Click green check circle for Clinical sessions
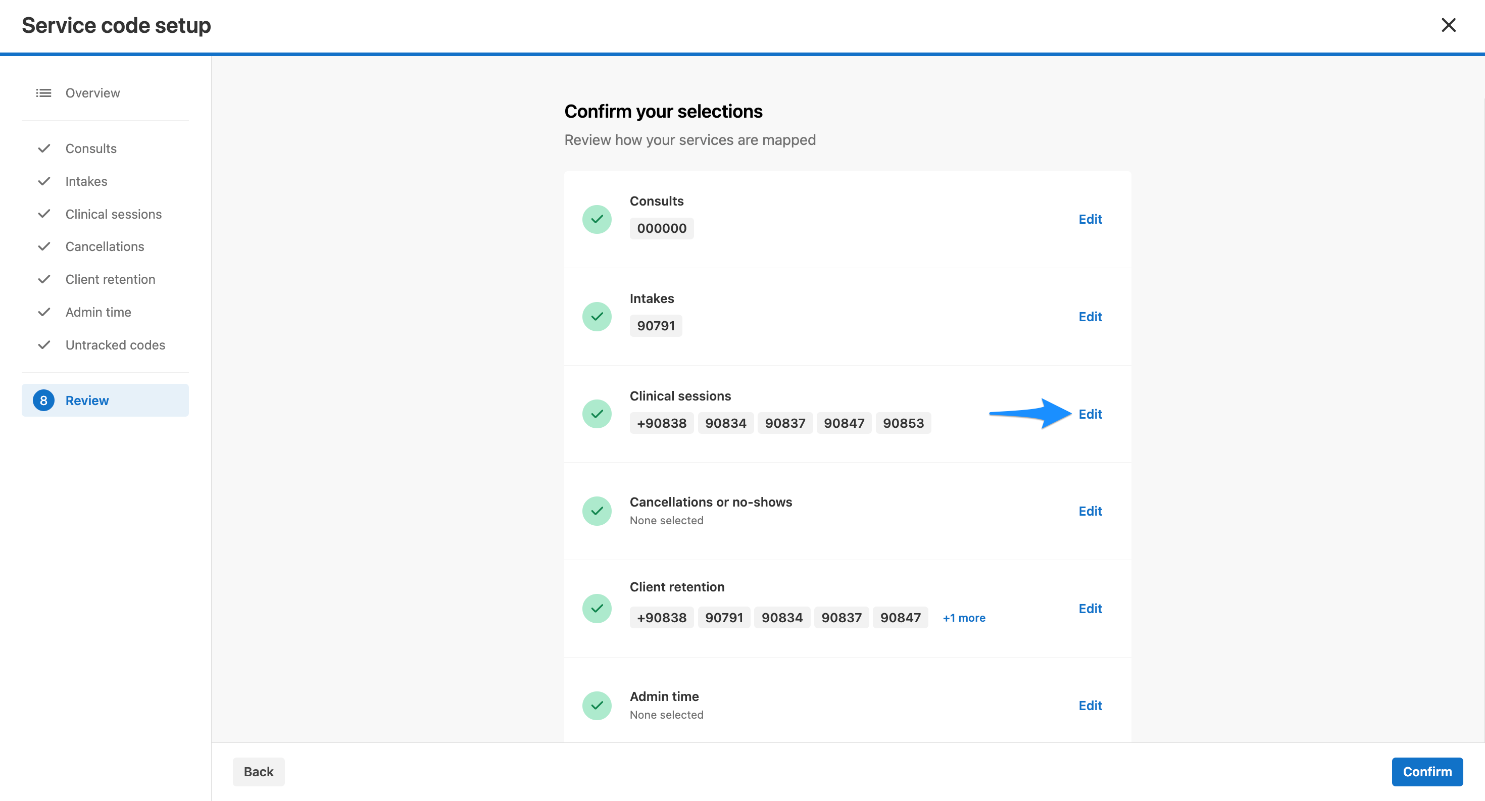Viewport: 1485px width, 801px height. click(x=597, y=414)
